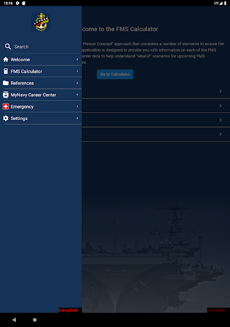230x327 pixels.
Task: Tap the LTE signal indicator
Action: [x=218, y=3]
